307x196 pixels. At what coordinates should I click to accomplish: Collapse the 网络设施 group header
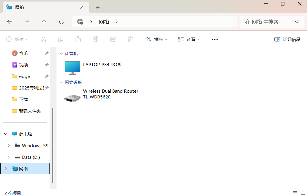(x=61, y=83)
